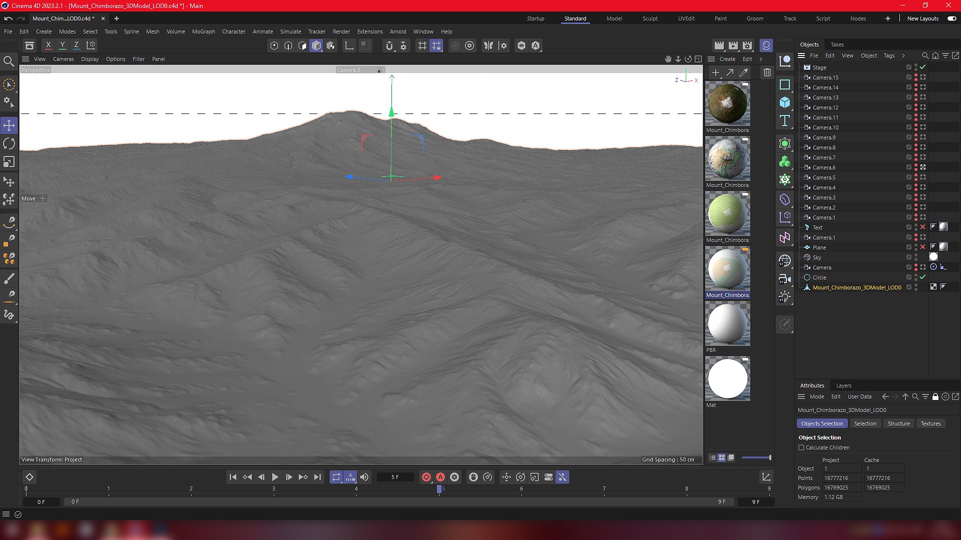The height and width of the screenshot is (540, 961).
Task: Click the Selection attribute tab
Action: point(865,423)
